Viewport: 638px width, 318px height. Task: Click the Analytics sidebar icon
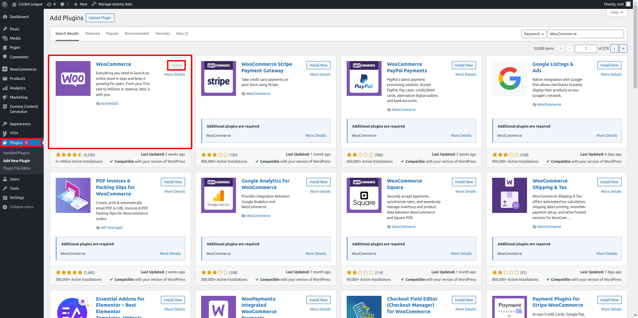click(x=5, y=88)
